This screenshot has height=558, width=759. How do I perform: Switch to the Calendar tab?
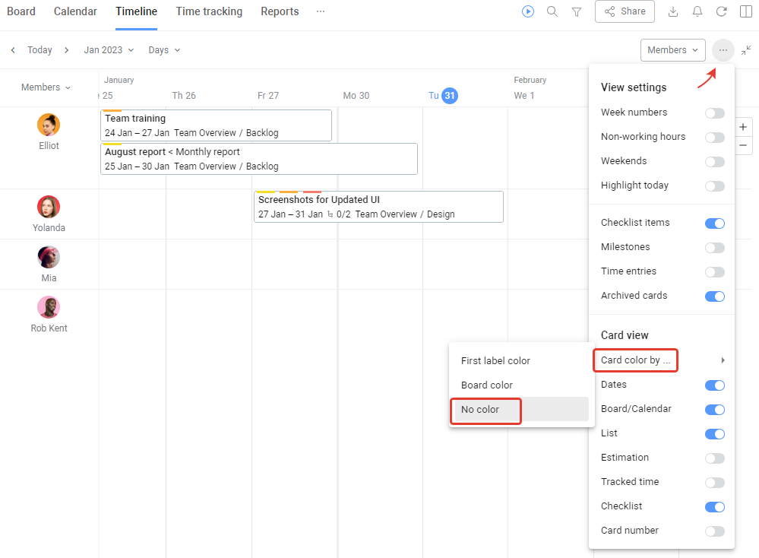point(75,11)
